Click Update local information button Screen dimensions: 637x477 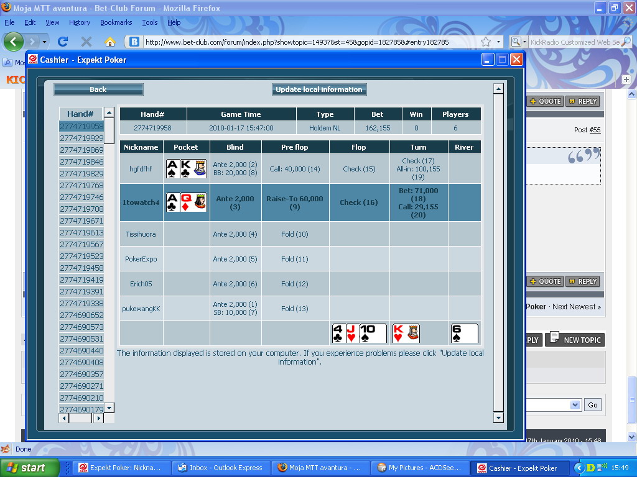point(319,89)
